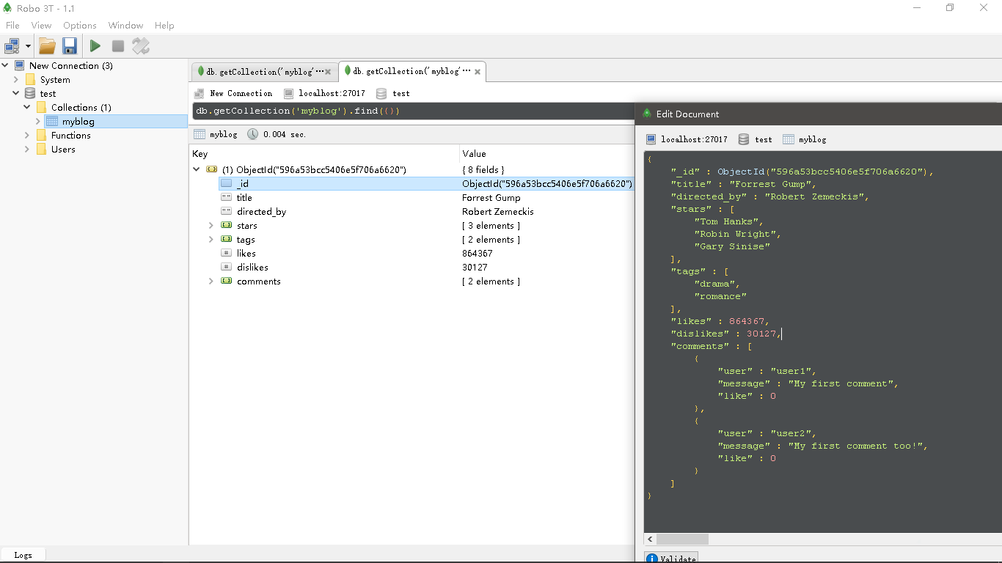Expand the Users folder arrow
This screenshot has width=1002, height=563.
tap(27, 149)
